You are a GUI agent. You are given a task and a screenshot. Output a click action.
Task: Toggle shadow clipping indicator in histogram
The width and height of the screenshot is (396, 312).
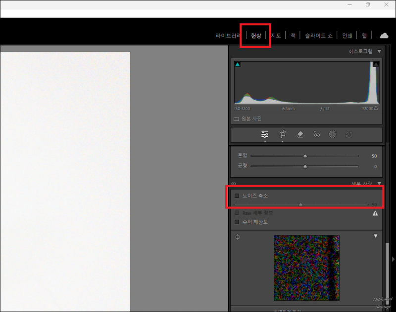click(x=238, y=65)
